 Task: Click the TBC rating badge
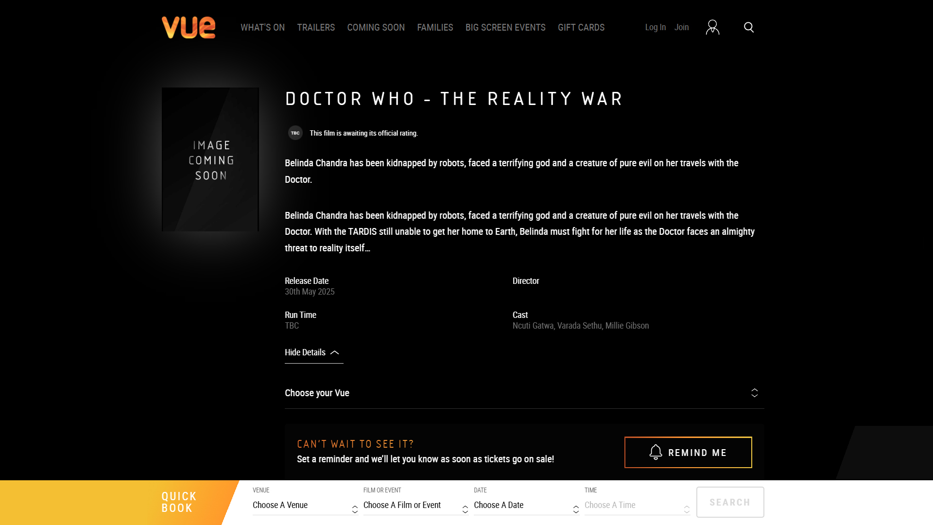295,133
